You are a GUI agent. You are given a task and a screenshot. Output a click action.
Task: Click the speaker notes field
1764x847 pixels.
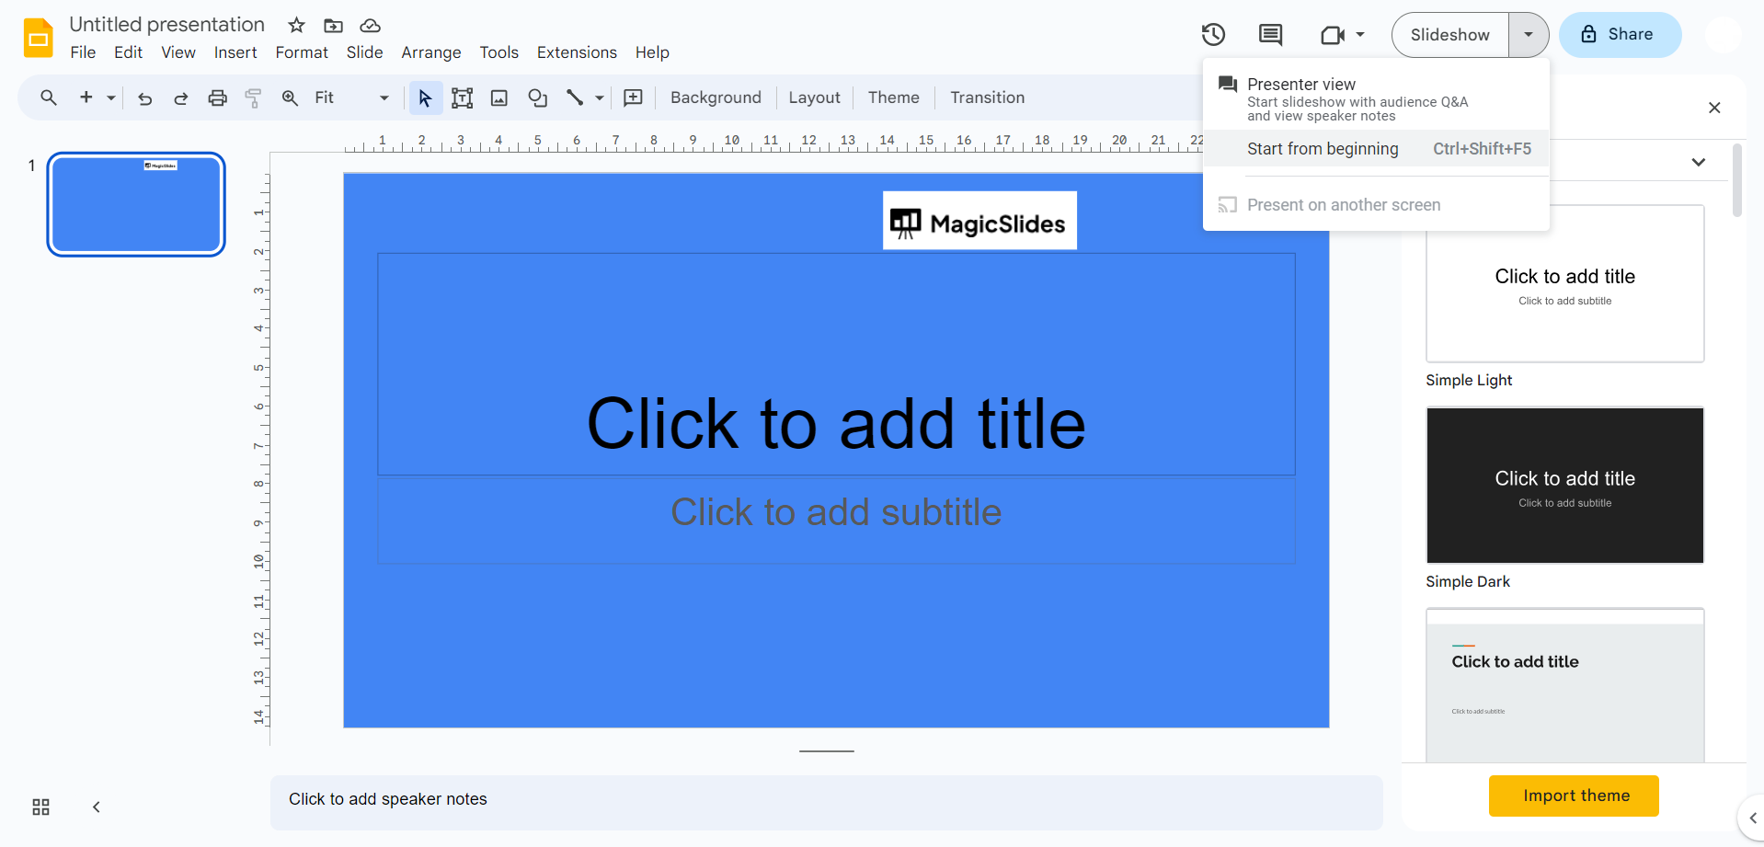(x=825, y=799)
